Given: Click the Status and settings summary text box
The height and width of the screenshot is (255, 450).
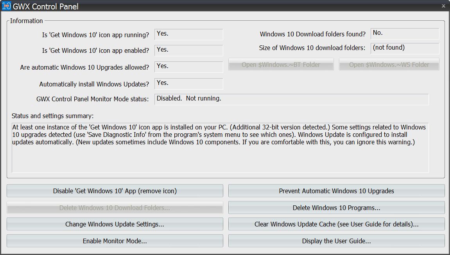Looking at the screenshot, I should coord(220,147).
